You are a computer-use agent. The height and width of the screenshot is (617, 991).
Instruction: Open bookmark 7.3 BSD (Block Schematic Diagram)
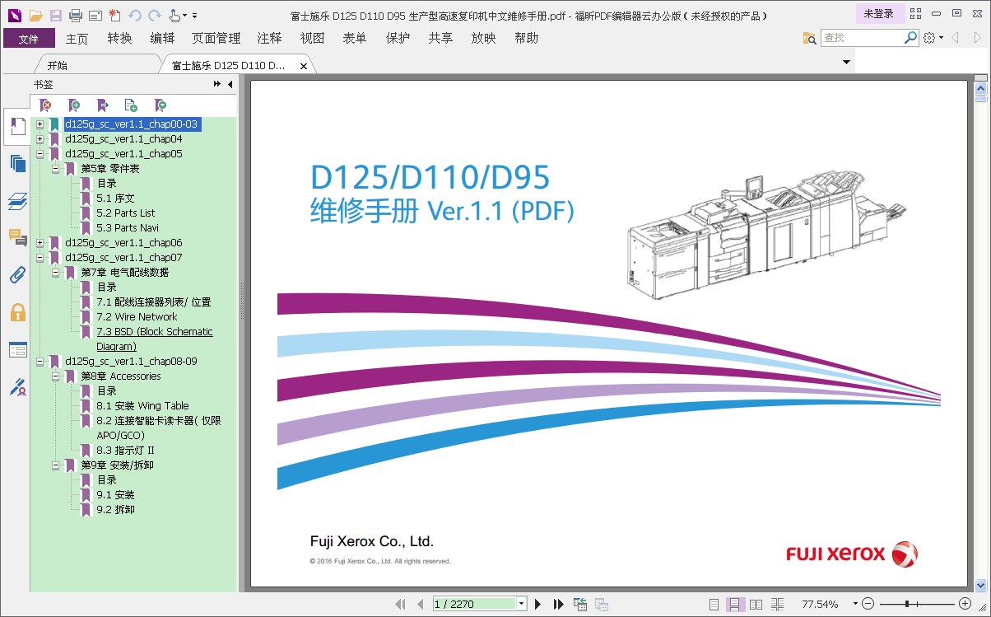[x=154, y=339]
